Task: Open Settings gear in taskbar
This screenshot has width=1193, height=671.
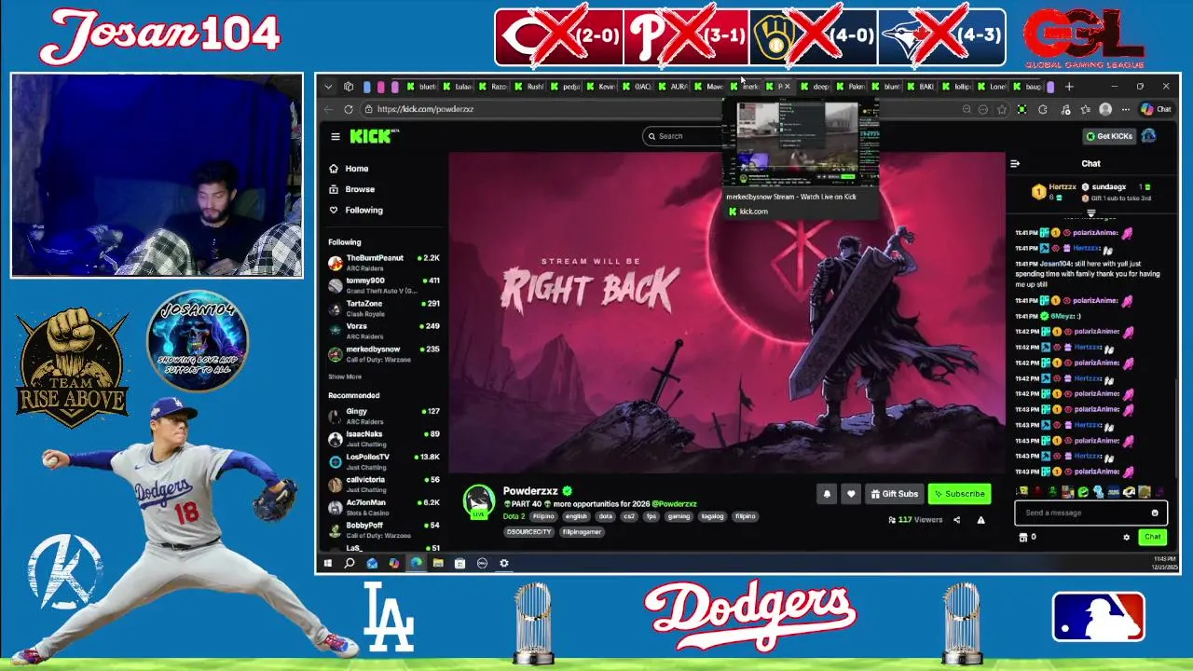Action: click(504, 563)
